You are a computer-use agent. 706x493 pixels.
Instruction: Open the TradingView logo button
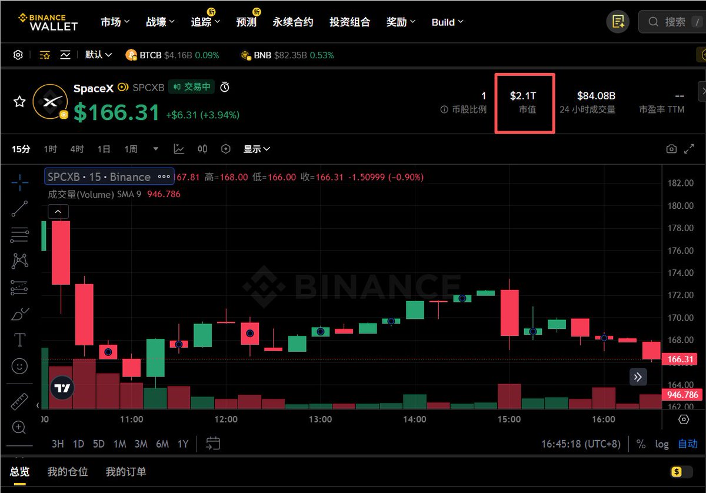[x=62, y=388]
